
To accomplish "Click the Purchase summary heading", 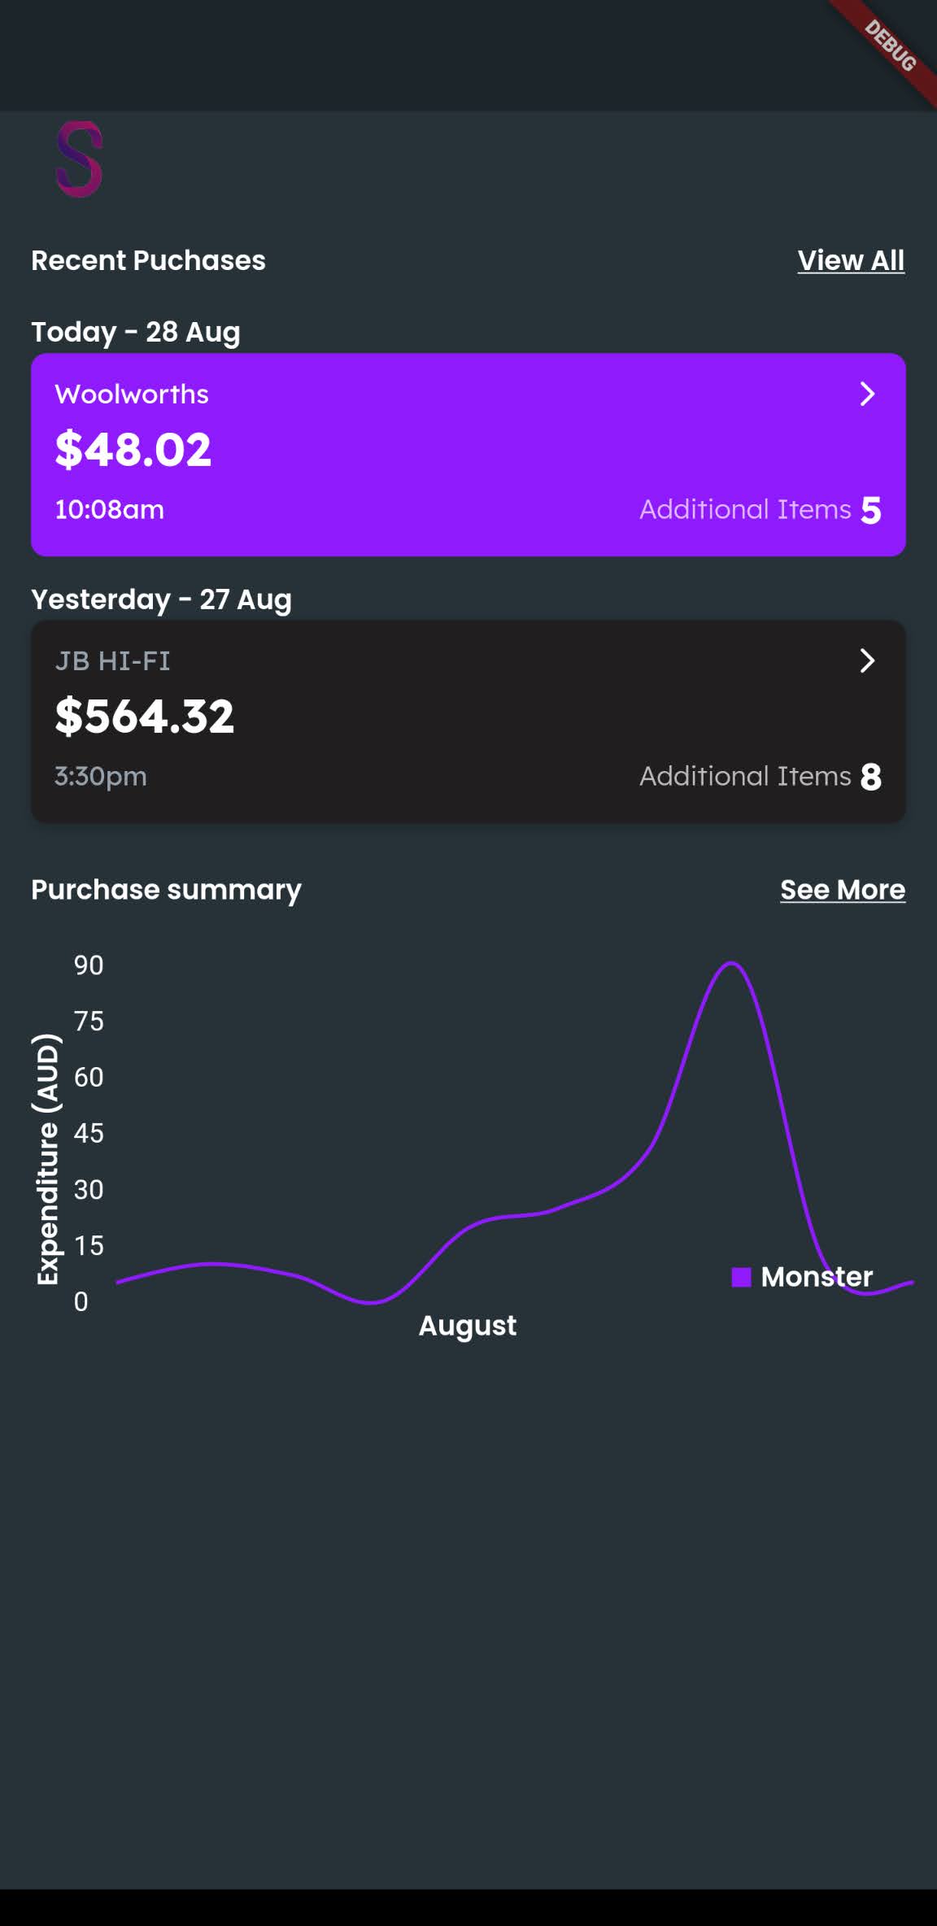I will [x=166, y=890].
